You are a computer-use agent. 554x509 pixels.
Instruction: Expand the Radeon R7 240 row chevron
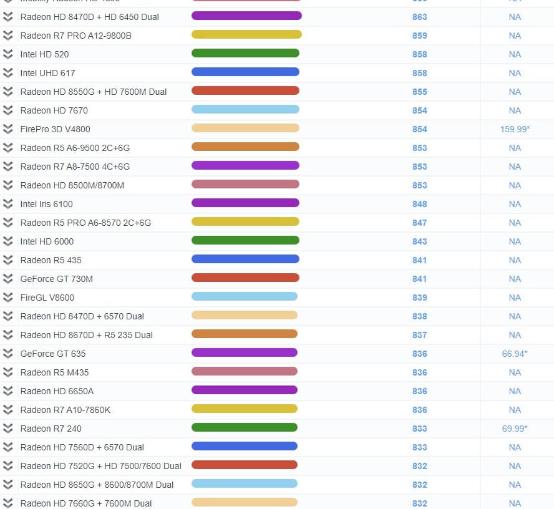(x=7, y=429)
